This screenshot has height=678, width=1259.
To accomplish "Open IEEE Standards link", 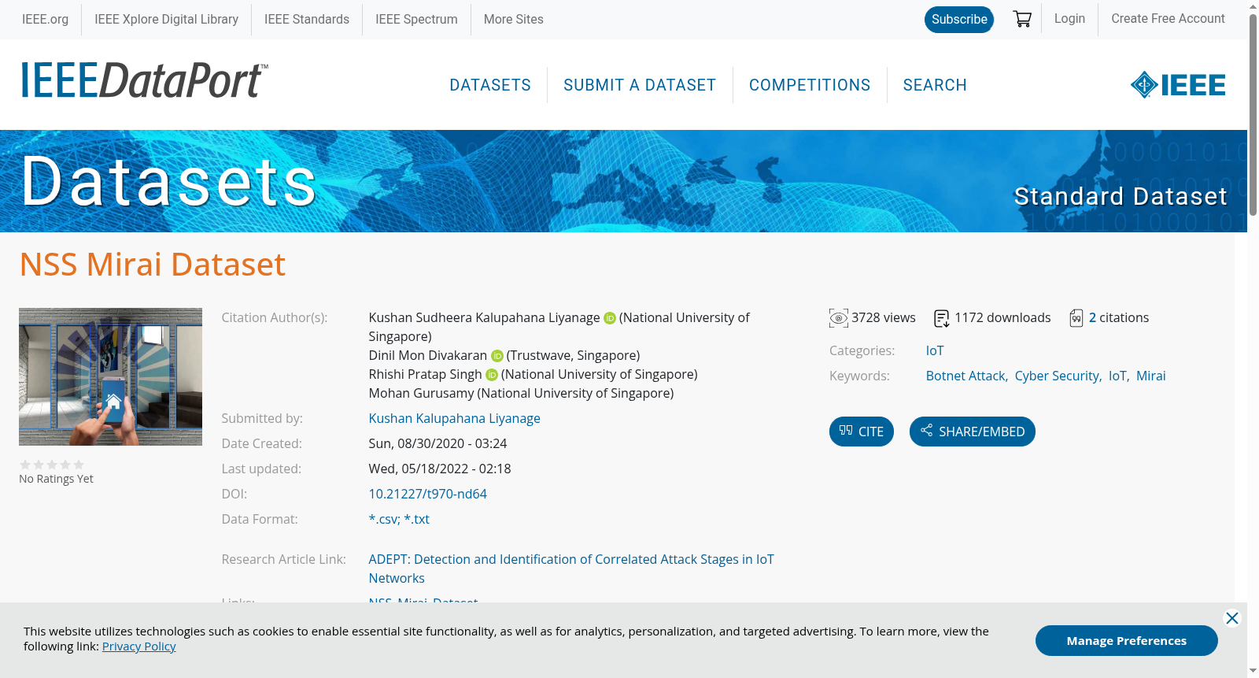I will [x=307, y=19].
